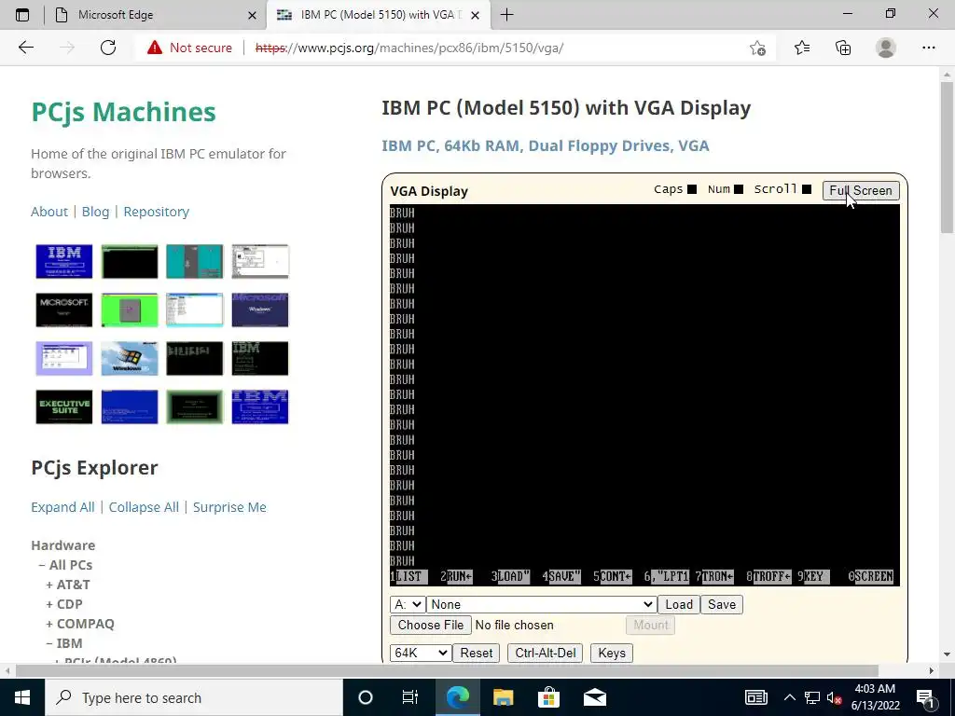Open the tab actions menu icon
This screenshot has width=955, height=716.
click(x=22, y=15)
